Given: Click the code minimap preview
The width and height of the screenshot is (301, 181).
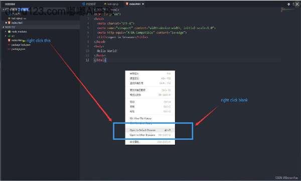Looking at the screenshot, I should pyautogui.click(x=287, y=10).
